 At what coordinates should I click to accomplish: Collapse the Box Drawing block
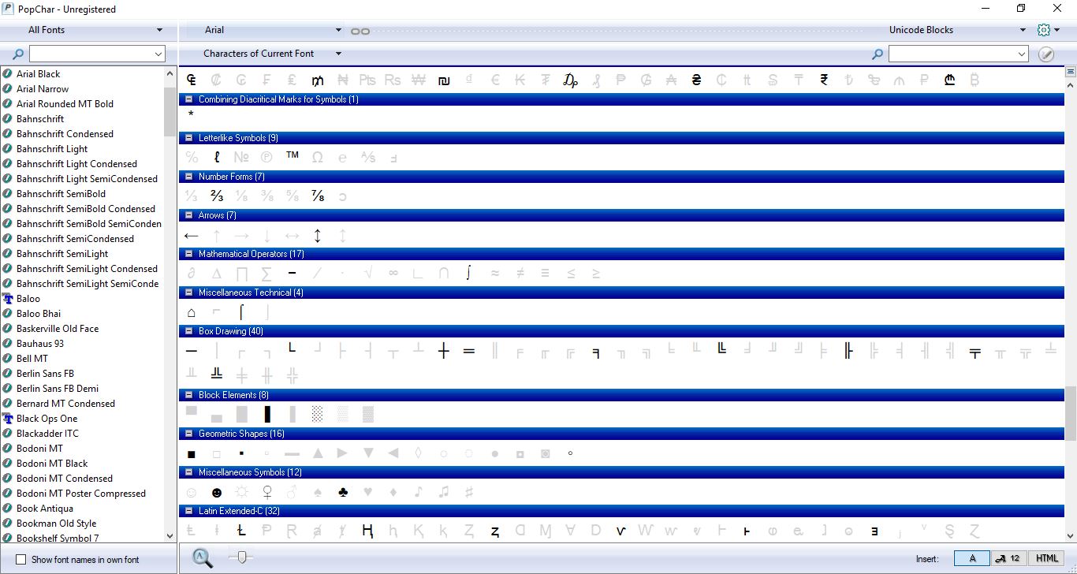[x=188, y=331]
